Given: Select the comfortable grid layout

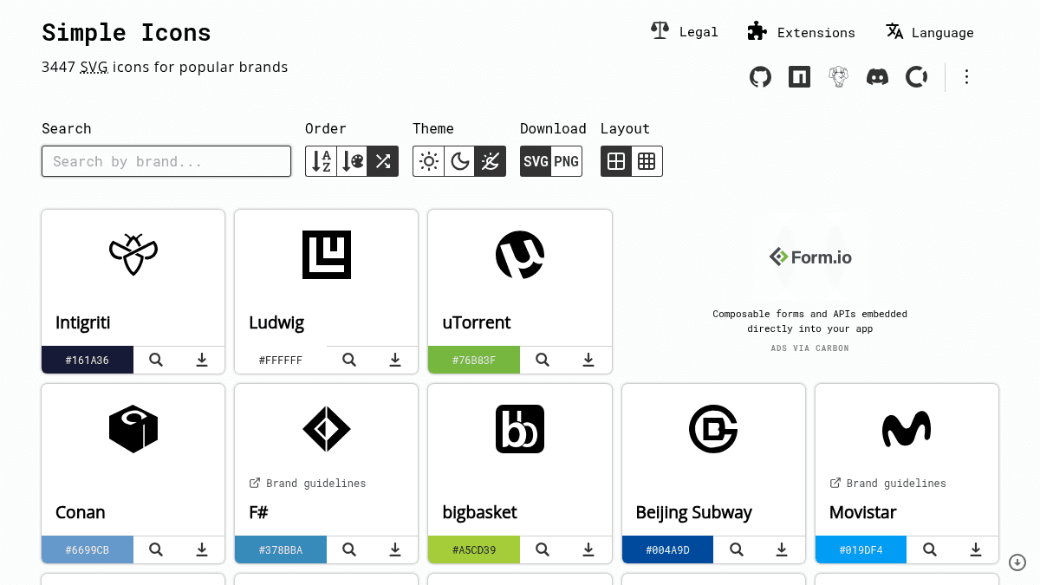Looking at the screenshot, I should (x=616, y=161).
